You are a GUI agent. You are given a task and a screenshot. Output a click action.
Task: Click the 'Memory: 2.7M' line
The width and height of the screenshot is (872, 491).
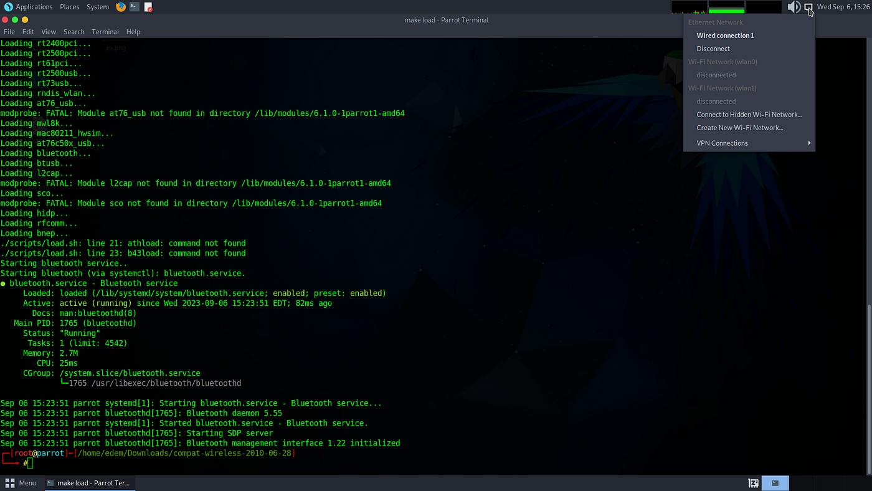[x=50, y=353]
